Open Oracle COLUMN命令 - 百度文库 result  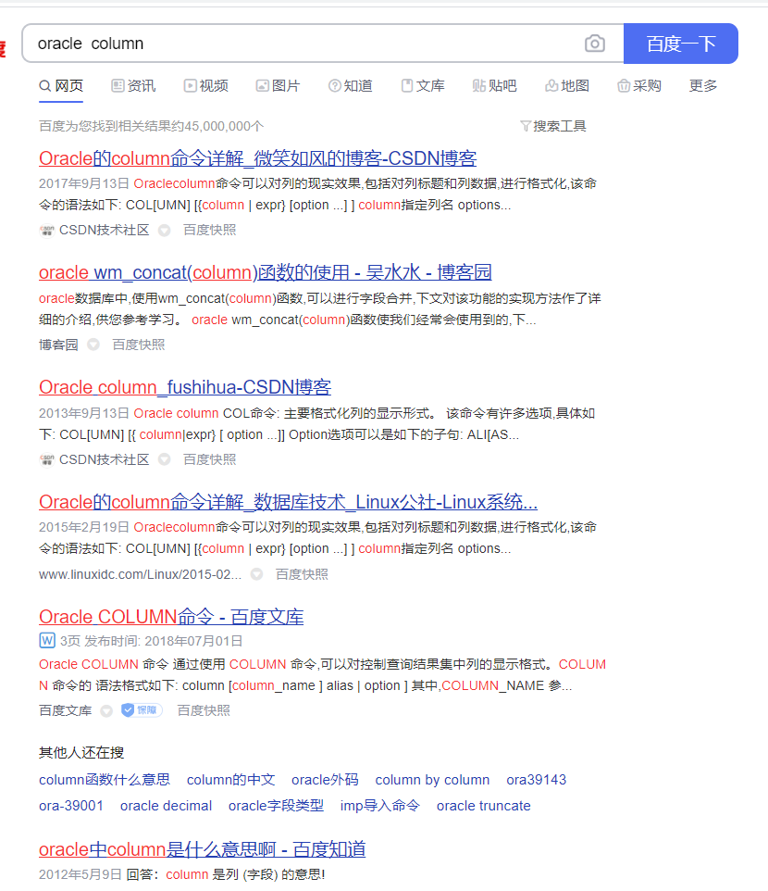(171, 617)
